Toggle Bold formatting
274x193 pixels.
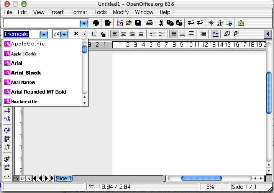click(76, 34)
